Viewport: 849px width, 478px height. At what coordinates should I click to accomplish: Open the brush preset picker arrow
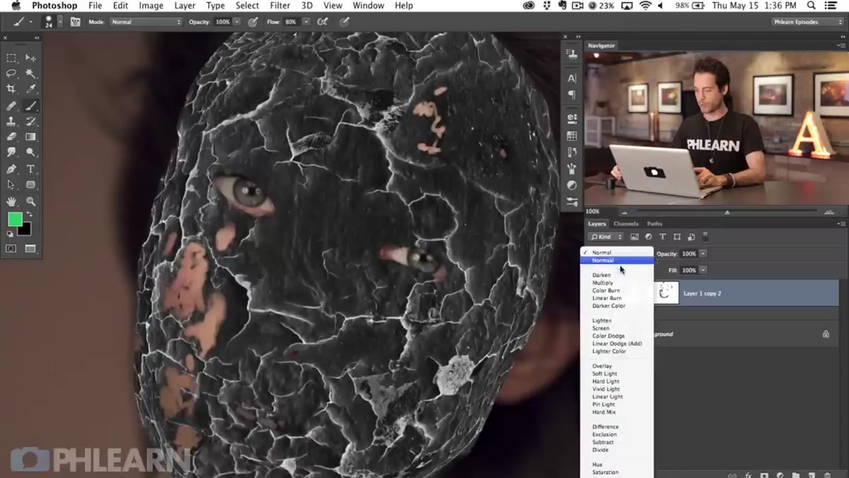[60, 22]
